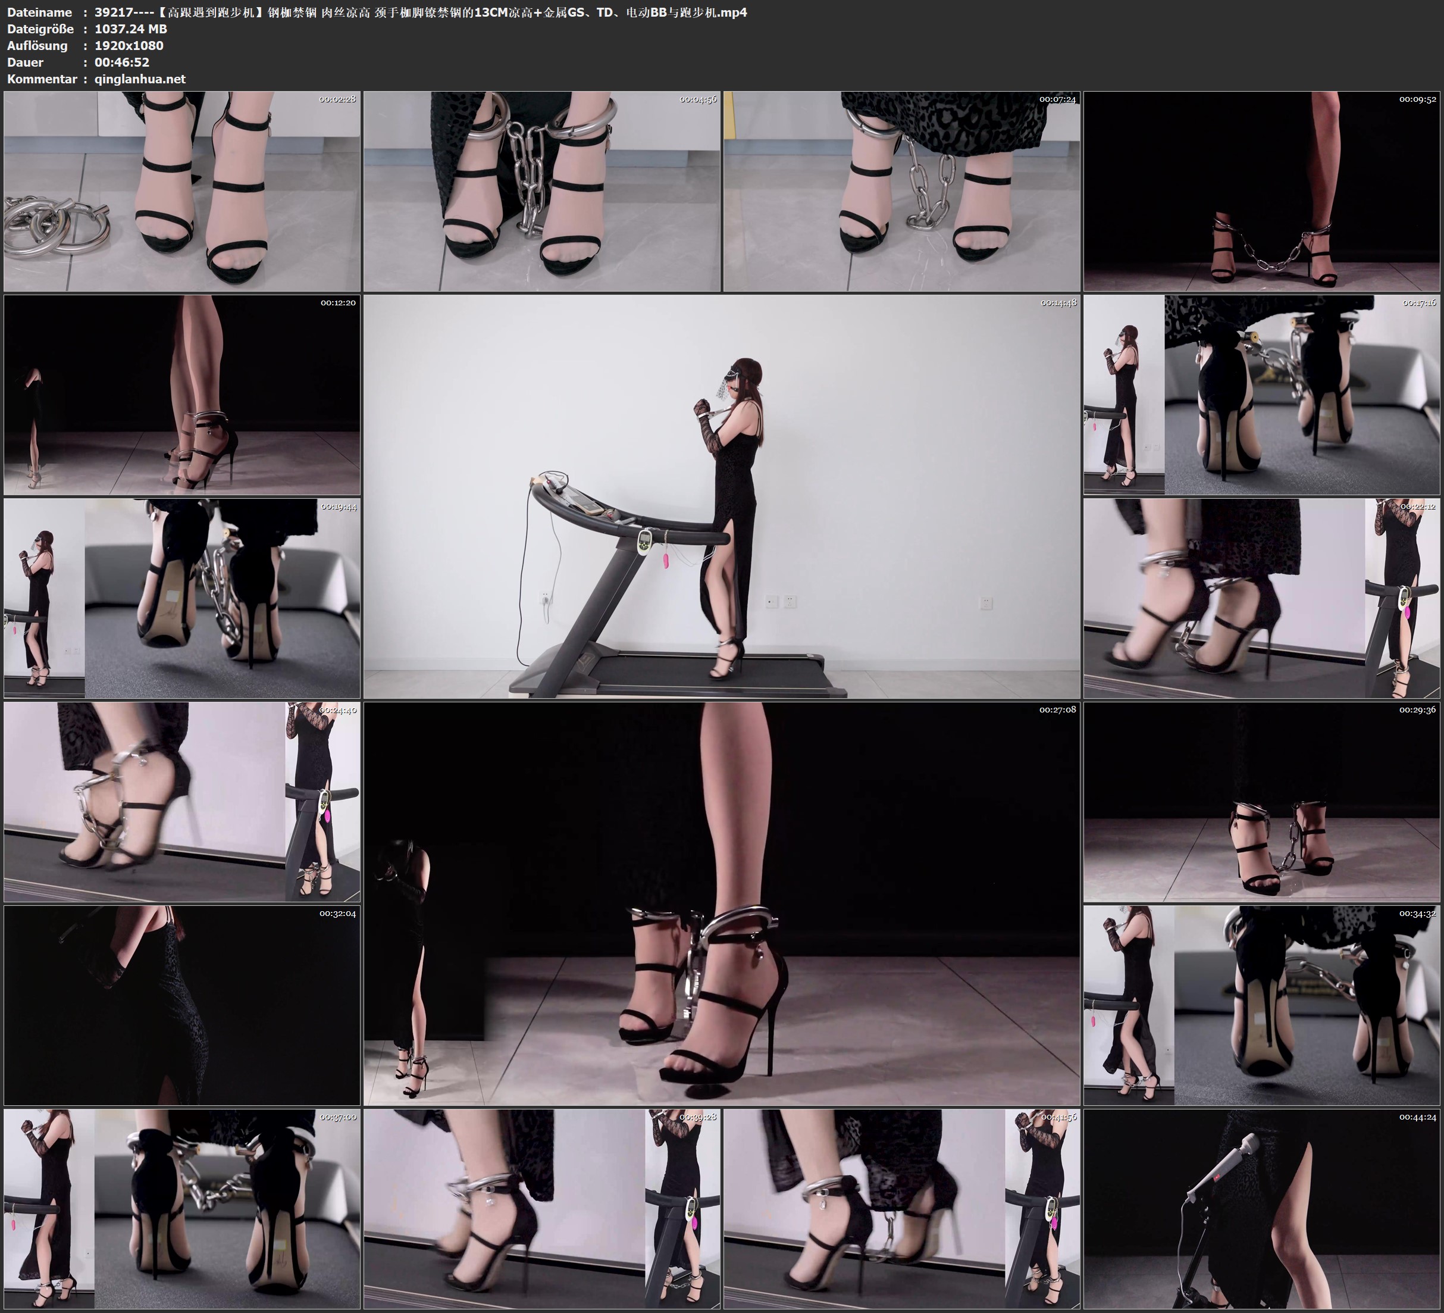Click the qinglanhua.net comment text
The image size is (1444, 1313).
(140, 79)
